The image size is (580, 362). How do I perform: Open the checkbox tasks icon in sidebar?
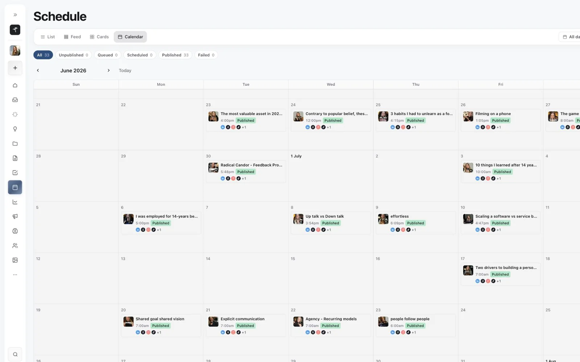point(15,173)
